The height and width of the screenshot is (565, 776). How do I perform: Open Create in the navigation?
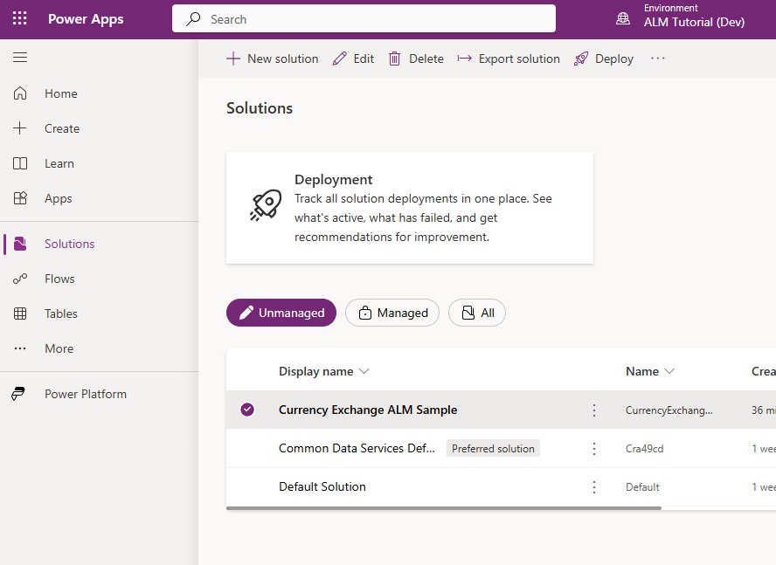(x=62, y=128)
